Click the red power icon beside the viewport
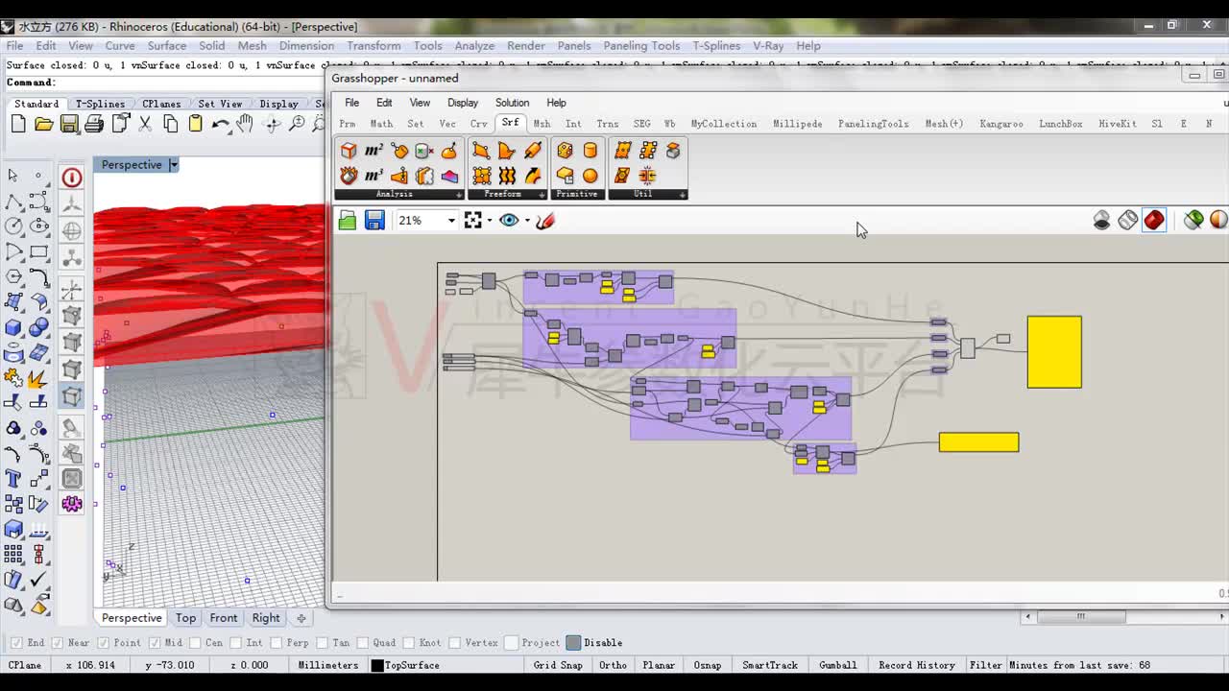This screenshot has height=691, width=1229. click(72, 178)
